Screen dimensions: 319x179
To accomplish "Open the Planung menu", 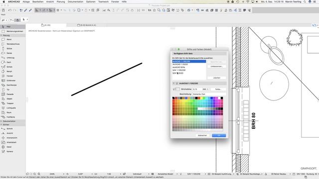I will (61, 1).
